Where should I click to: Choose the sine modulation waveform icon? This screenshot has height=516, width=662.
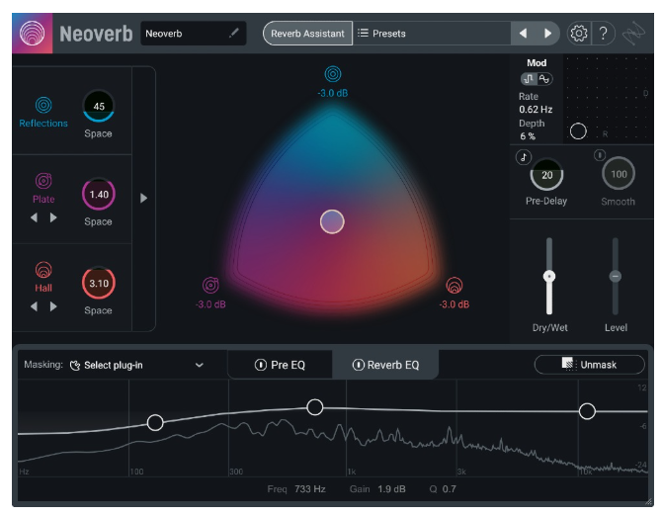click(544, 79)
